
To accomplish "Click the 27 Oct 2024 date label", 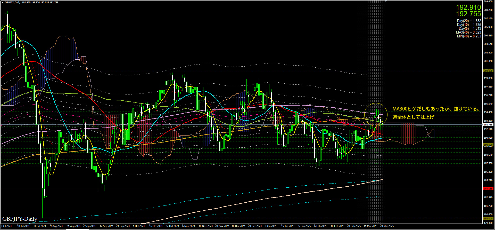I will pyautogui.click(x=172, y=226).
